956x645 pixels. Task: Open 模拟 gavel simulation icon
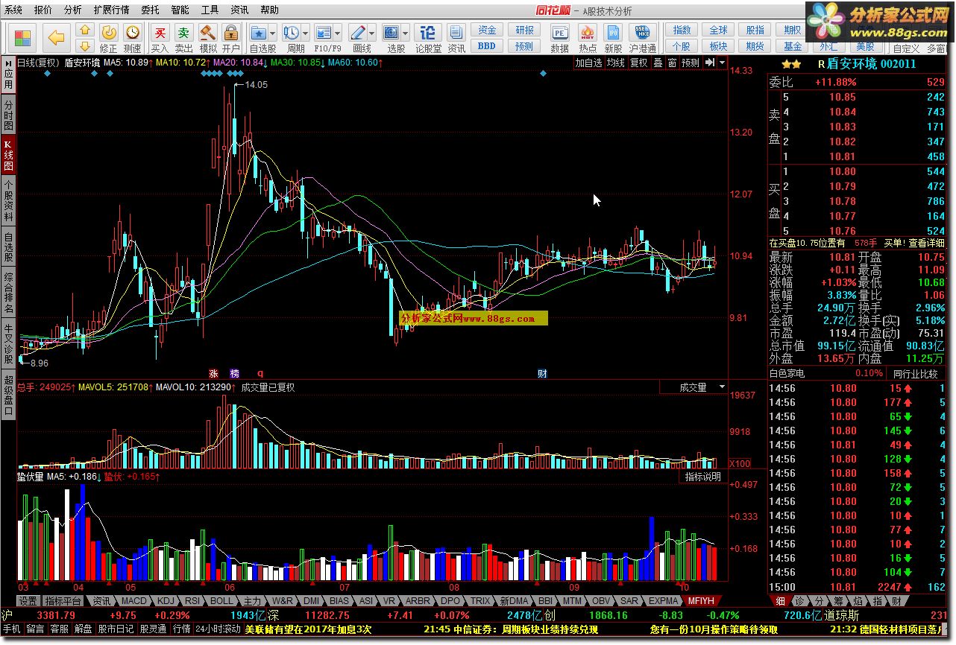(208, 33)
